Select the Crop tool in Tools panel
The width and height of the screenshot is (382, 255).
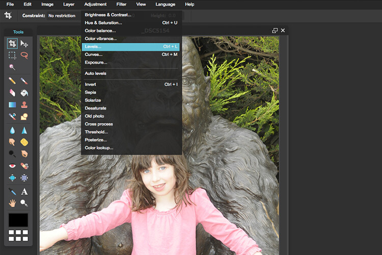tap(12, 44)
